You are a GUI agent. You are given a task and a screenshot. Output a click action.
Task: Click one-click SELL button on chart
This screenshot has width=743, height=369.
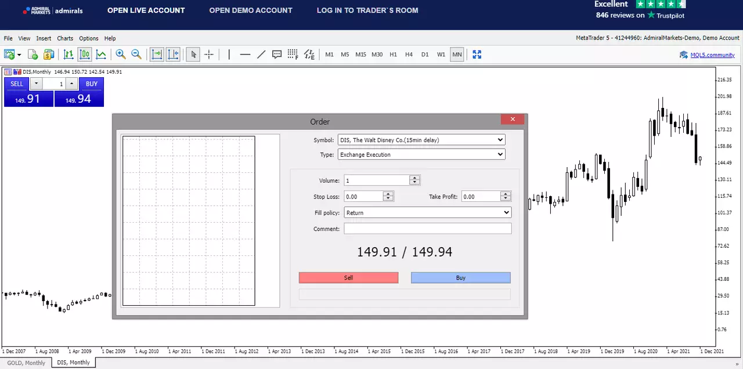17,84
